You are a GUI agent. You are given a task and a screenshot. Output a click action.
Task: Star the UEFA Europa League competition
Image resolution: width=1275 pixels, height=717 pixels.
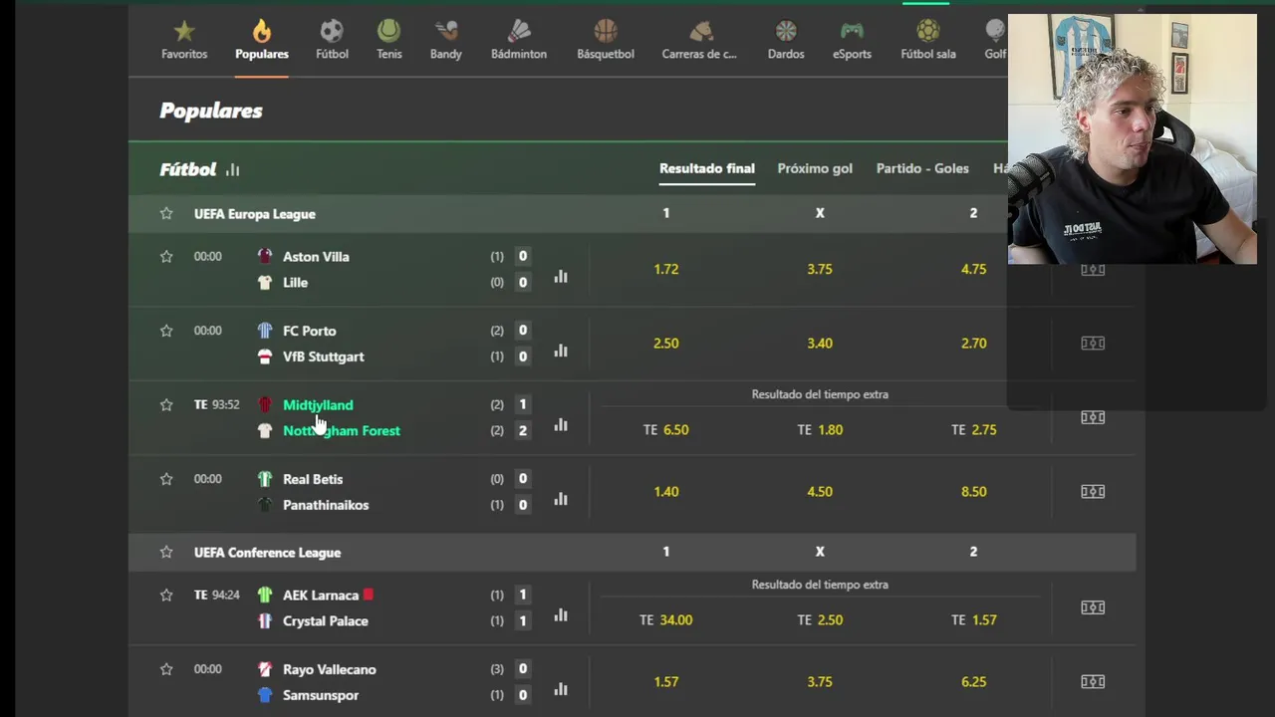click(166, 214)
